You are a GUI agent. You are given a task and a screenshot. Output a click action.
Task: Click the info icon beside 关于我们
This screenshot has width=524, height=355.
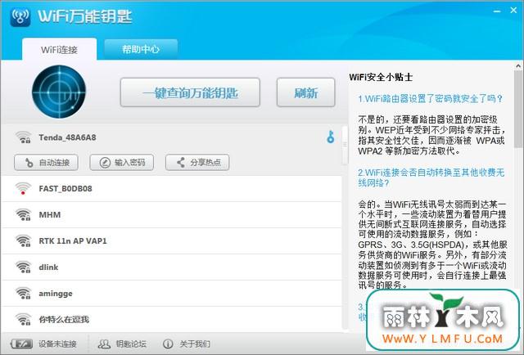click(168, 344)
